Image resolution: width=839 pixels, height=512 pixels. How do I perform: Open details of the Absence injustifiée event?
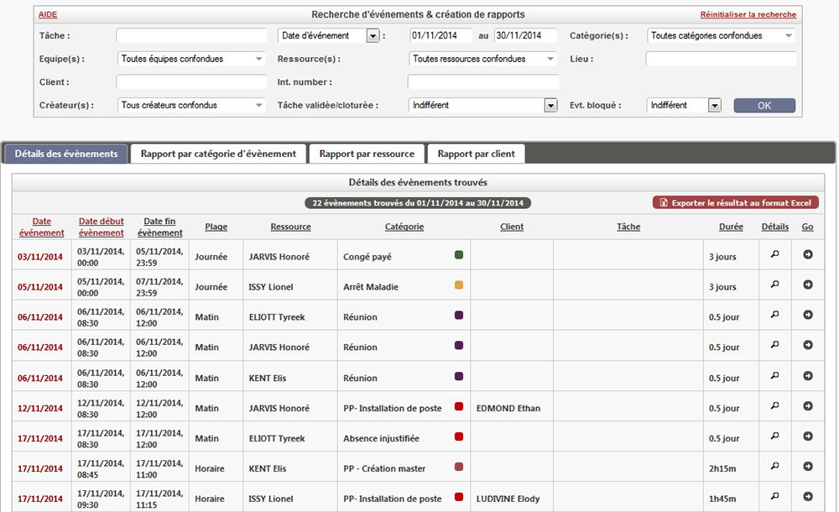[774, 437]
